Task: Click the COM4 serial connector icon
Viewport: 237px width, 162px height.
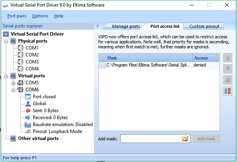Action: tap(20, 68)
